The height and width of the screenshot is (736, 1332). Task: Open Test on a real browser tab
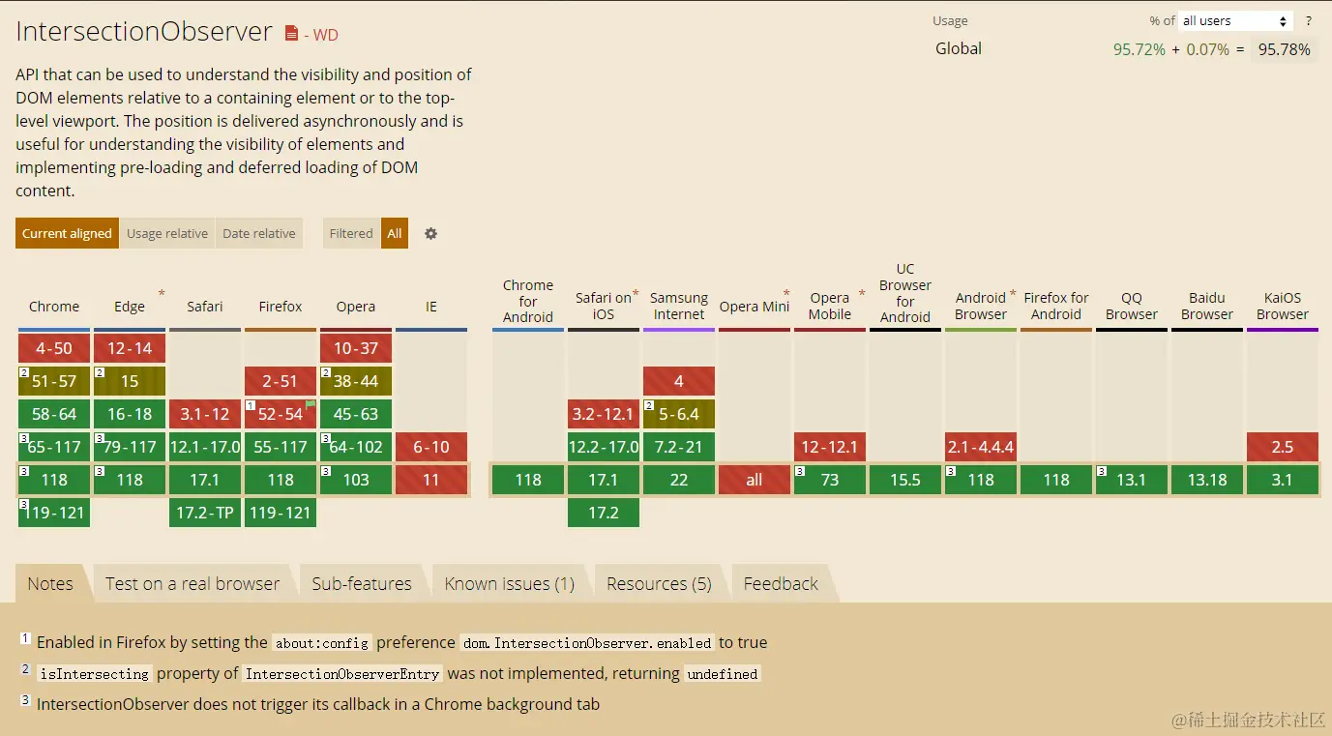point(192,583)
